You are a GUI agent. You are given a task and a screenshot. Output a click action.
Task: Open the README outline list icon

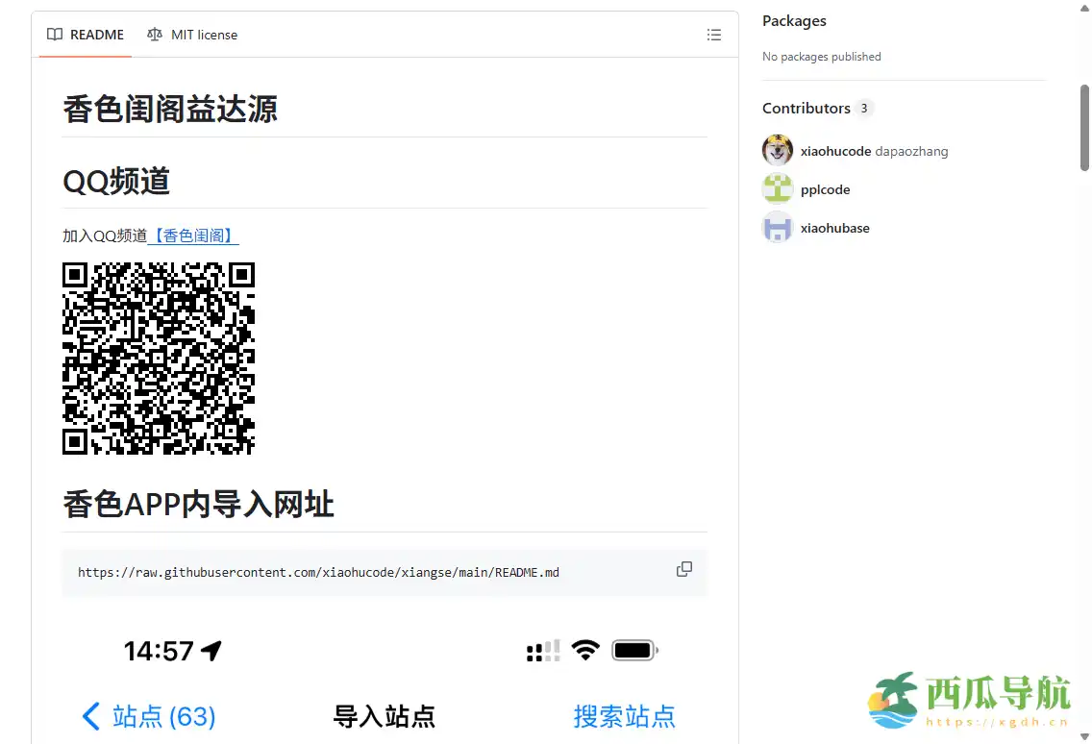coord(714,34)
